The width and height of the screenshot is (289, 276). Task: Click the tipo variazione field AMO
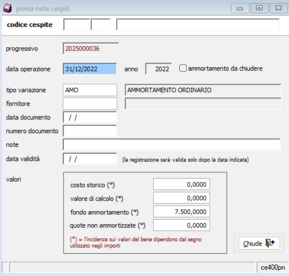(x=90, y=90)
